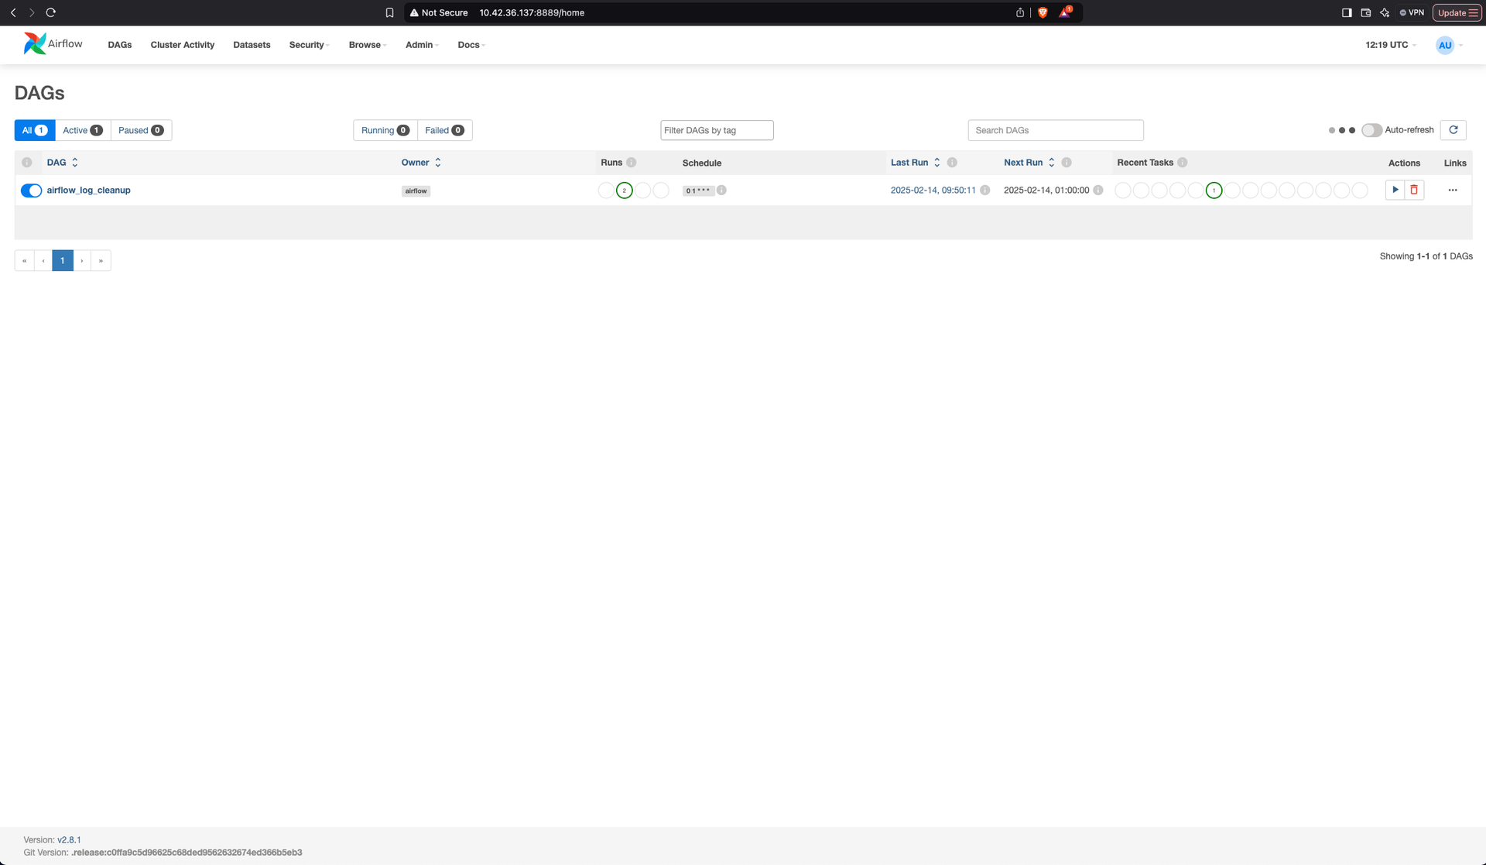Open the browser sidebar panel icon
This screenshot has width=1486, height=865.
tap(1347, 12)
